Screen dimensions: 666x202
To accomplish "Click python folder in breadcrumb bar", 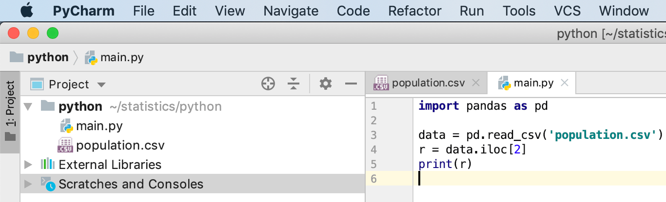I will click(x=47, y=58).
